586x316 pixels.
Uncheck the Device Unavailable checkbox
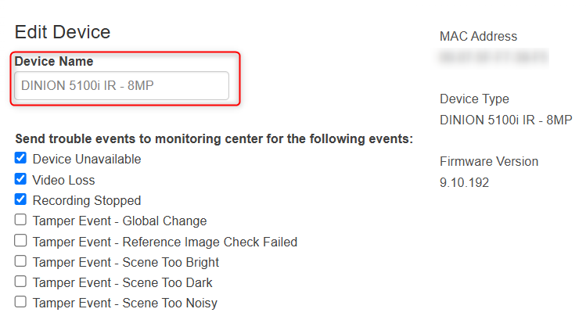(x=20, y=159)
